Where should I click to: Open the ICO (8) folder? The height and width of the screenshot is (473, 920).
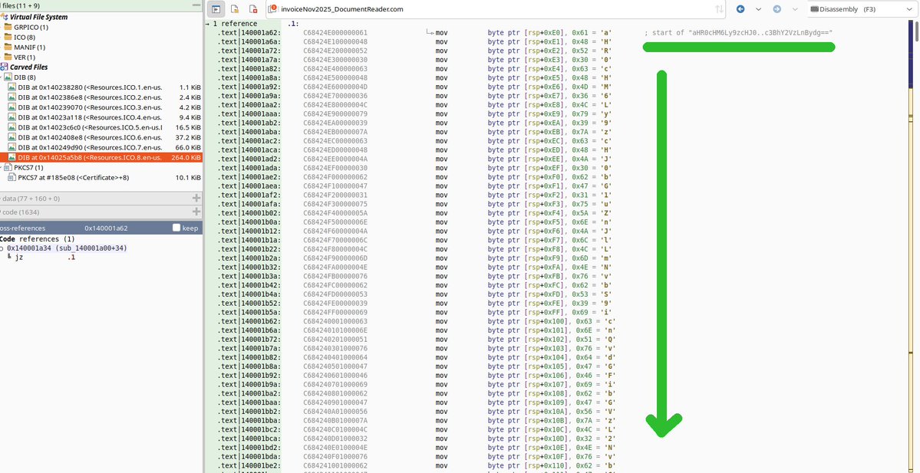[x=24, y=37]
